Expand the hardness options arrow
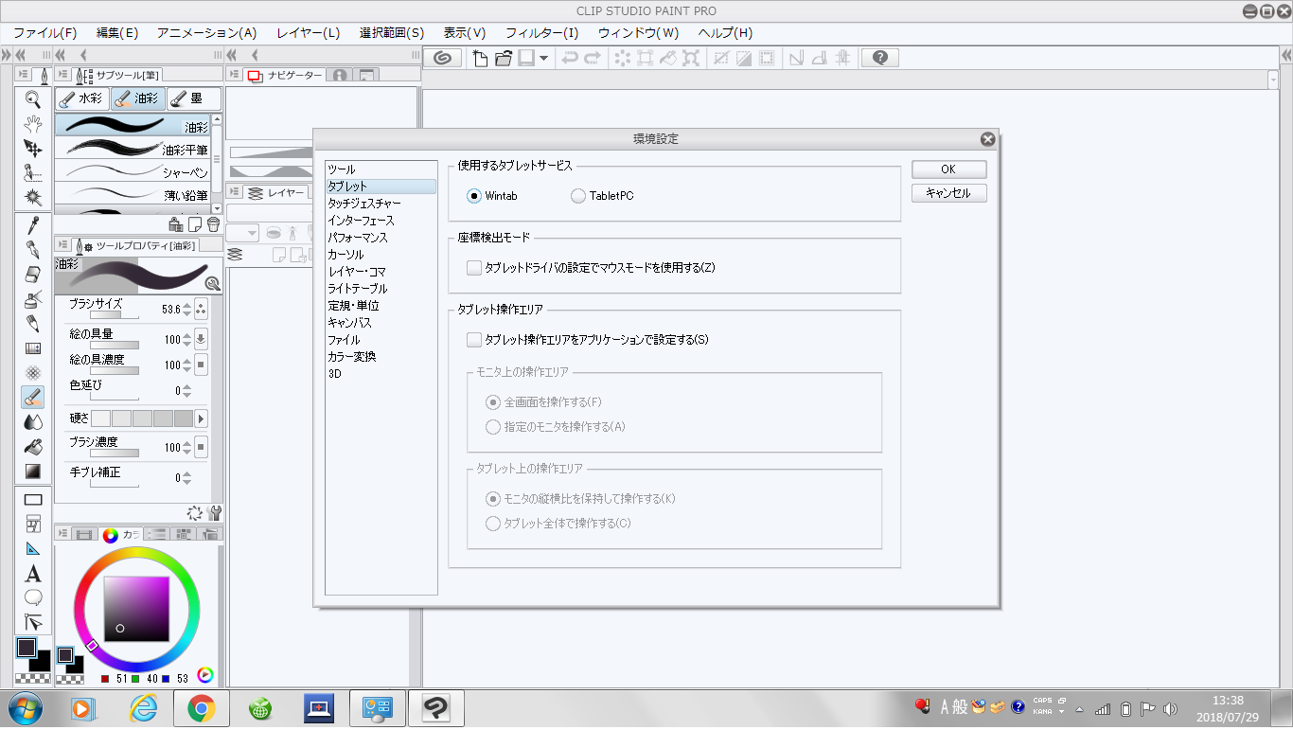 [201, 418]
